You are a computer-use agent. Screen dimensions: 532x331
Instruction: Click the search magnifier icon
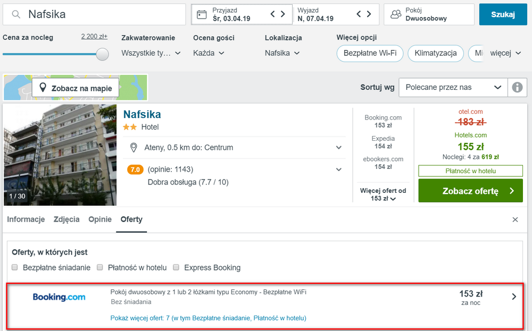tap(16, 14)
